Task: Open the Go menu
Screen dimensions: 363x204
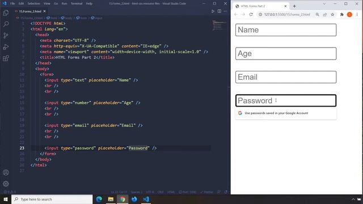Action: (56, 3)
